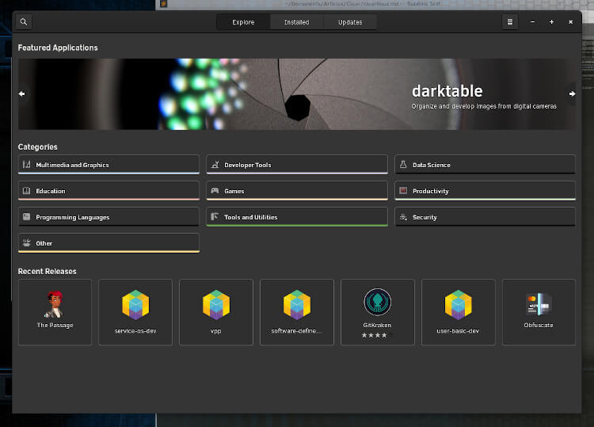Click the Productivity category icon
The image size is (594, 427).
click(403, 191)
